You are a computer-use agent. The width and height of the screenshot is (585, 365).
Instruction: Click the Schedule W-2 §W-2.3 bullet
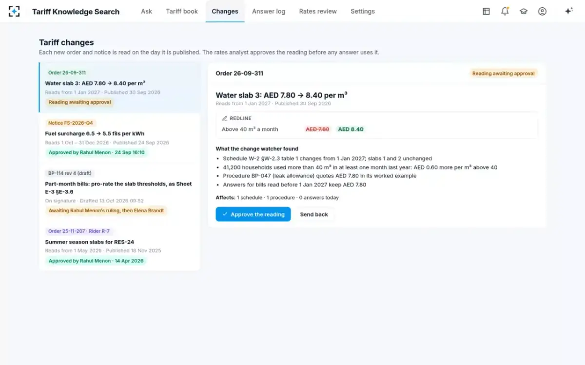pos(327,159)
